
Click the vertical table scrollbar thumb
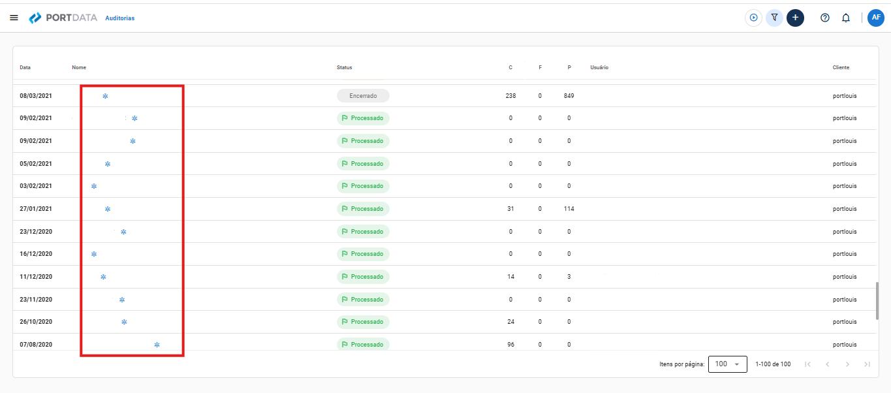pyautogui.click(x=878, y=301)
